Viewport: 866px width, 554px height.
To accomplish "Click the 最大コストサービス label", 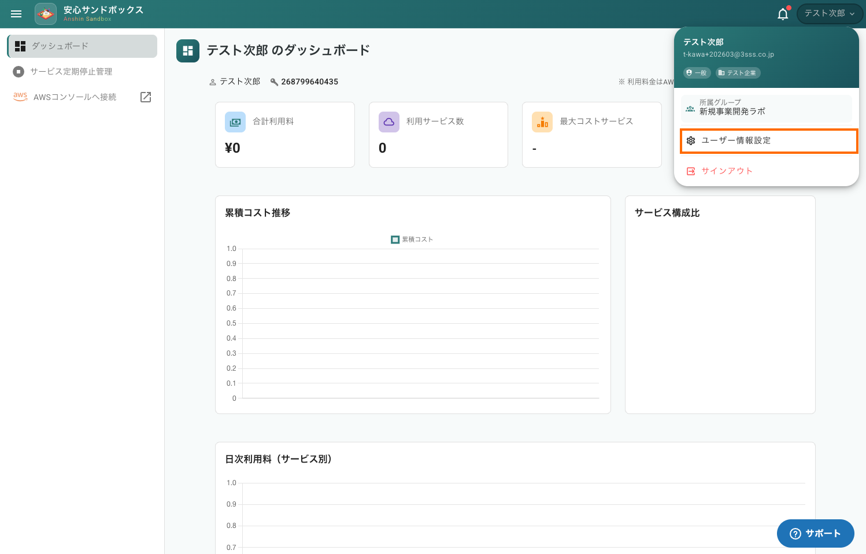I will point(597,121).
